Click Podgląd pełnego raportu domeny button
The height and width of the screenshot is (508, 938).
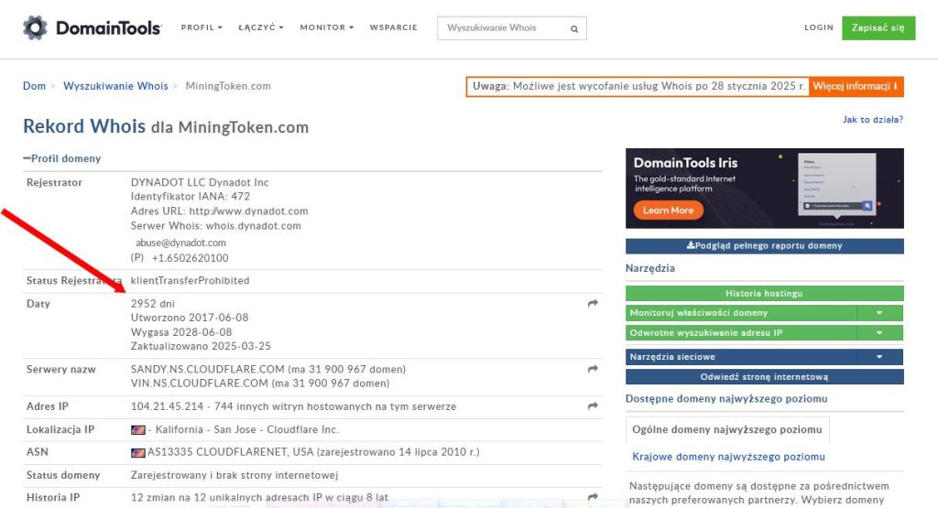point(765,245)
